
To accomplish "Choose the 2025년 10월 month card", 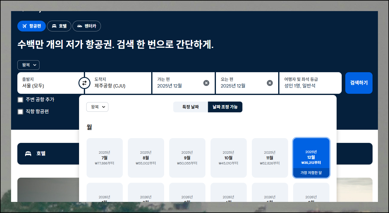I will [x=228, y=158].
